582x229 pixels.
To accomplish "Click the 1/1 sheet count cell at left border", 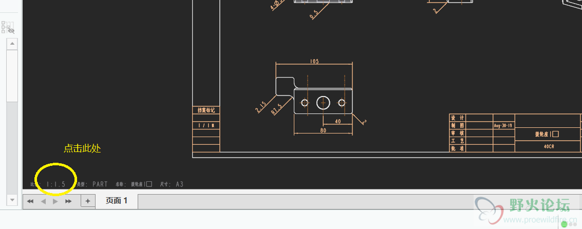I will click(206, 125).
